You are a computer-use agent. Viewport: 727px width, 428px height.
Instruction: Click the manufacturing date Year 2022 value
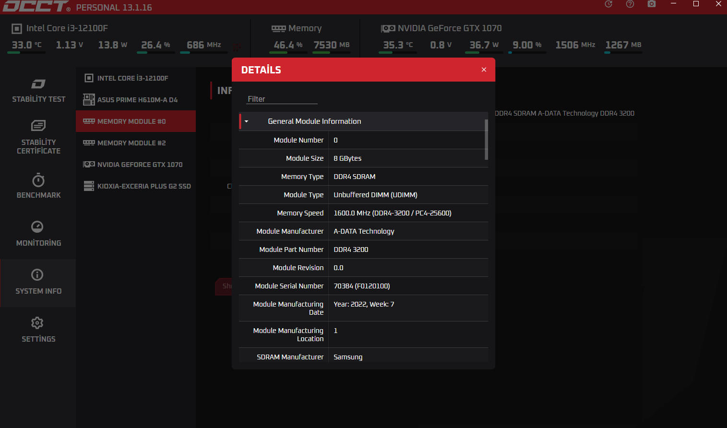364,304
